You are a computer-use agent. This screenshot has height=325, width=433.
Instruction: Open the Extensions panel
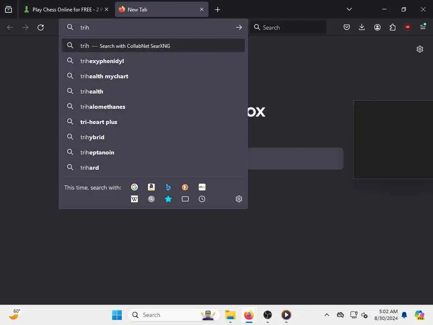pyautogui.click(x=392, y=27)
